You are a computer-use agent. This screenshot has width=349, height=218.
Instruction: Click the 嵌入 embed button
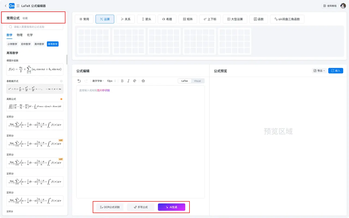335,71
